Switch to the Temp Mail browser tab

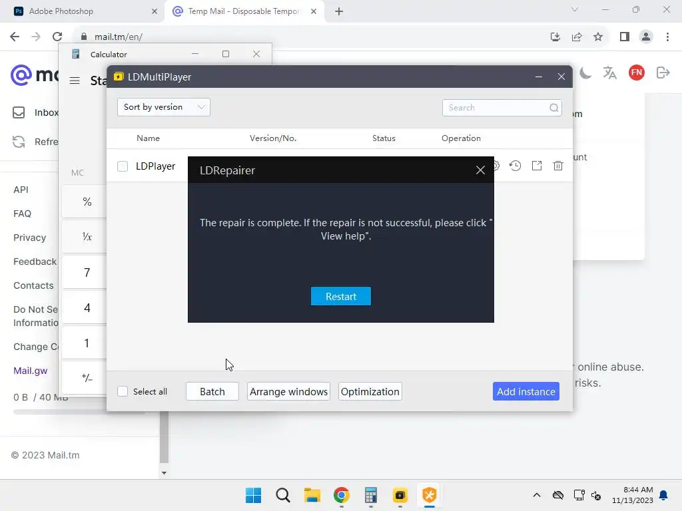click(244, 11)
